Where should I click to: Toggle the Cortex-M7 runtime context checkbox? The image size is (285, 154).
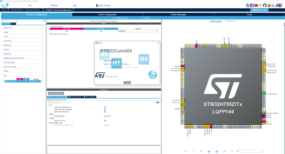(67, 31)
